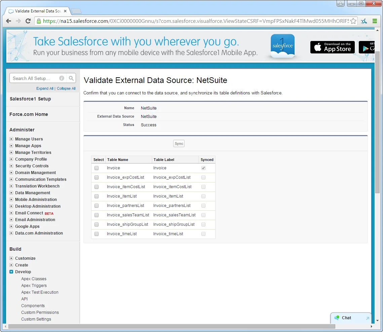Viewport: 383px width, 332px height.
Task: Click the info icon in the setup search box
Action: pyautogui.click(x=62, y=78)
